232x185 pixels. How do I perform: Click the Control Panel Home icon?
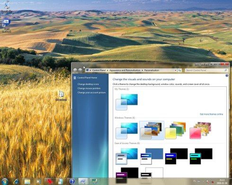[75, 78]
